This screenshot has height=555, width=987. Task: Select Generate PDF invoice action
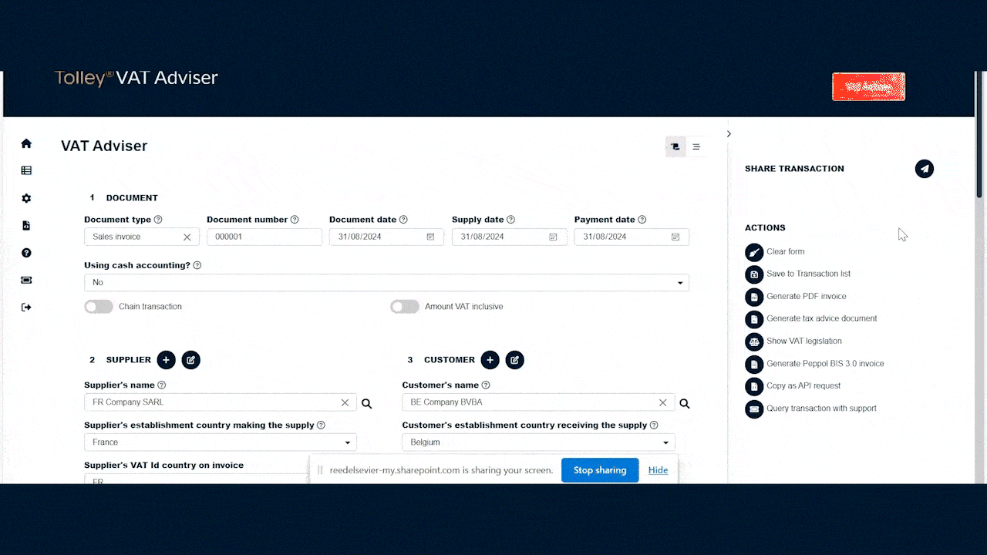[x=806, y=296]
